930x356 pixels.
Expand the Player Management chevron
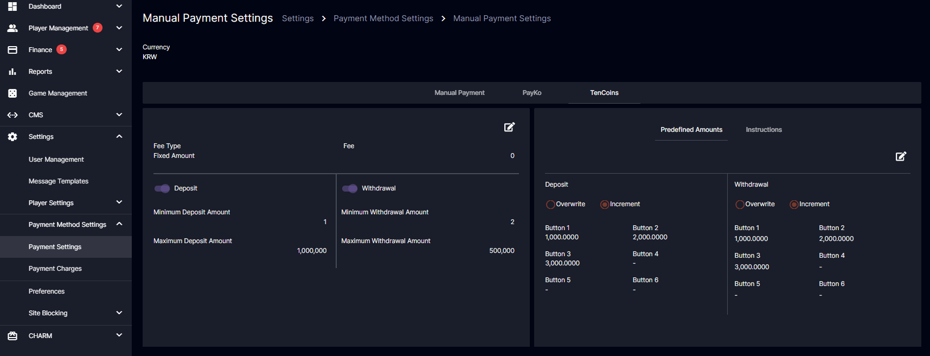pyautogui.click(x=119, y=28)
